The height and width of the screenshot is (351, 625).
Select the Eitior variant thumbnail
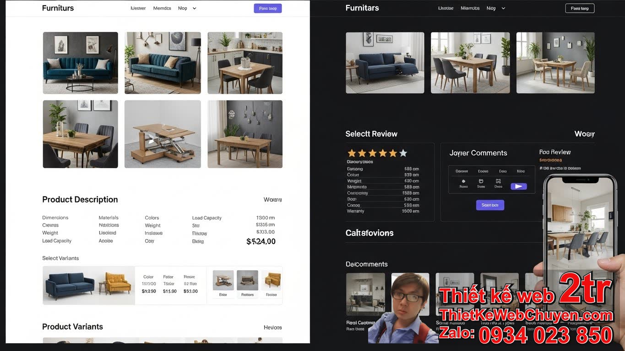click(x=223, y=280)
